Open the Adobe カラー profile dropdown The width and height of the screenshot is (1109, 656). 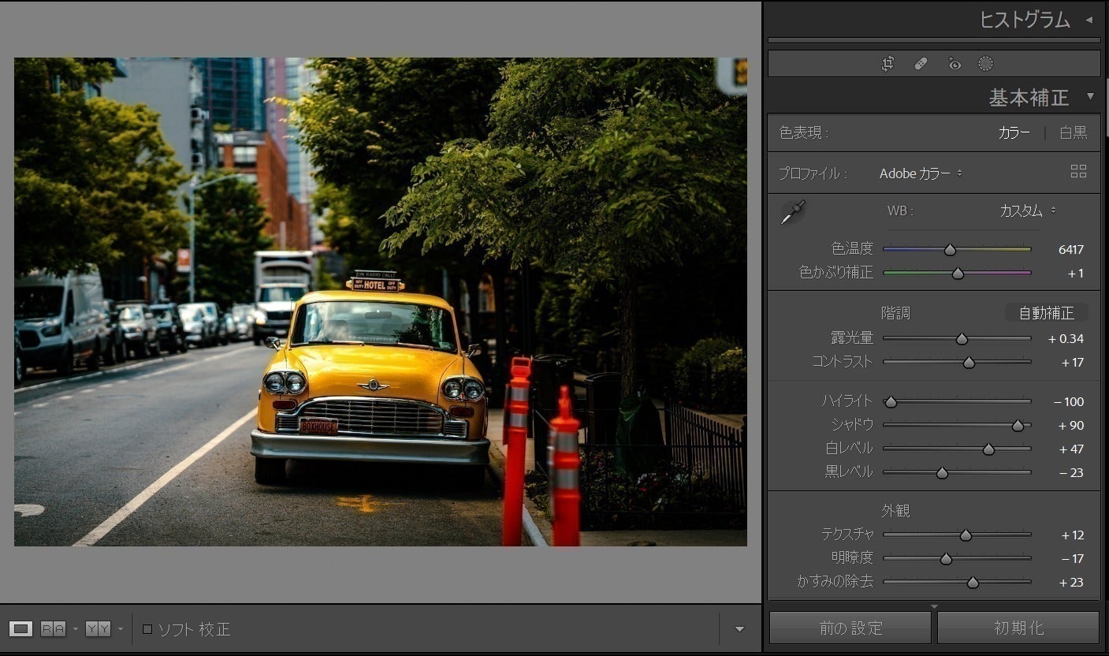[921, 173]
